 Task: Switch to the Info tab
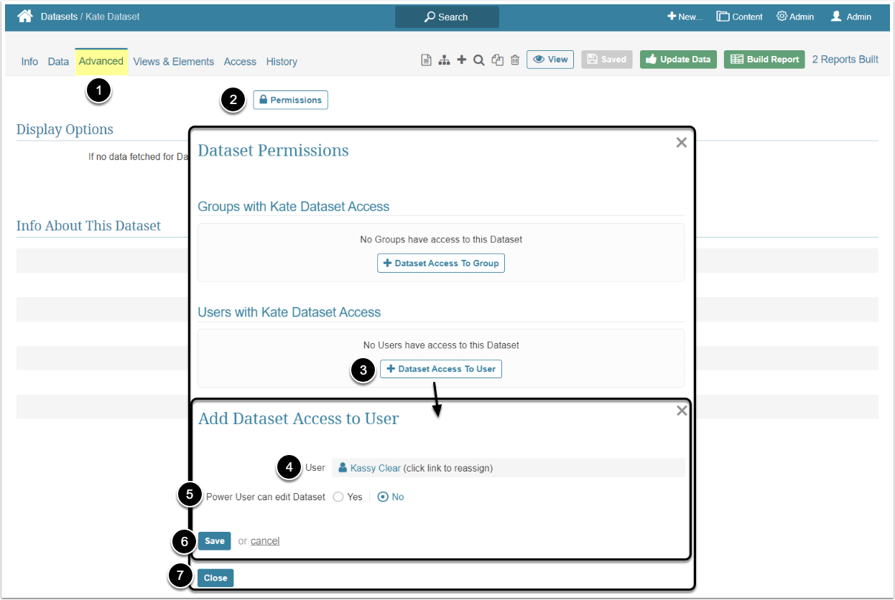[29, 62]
